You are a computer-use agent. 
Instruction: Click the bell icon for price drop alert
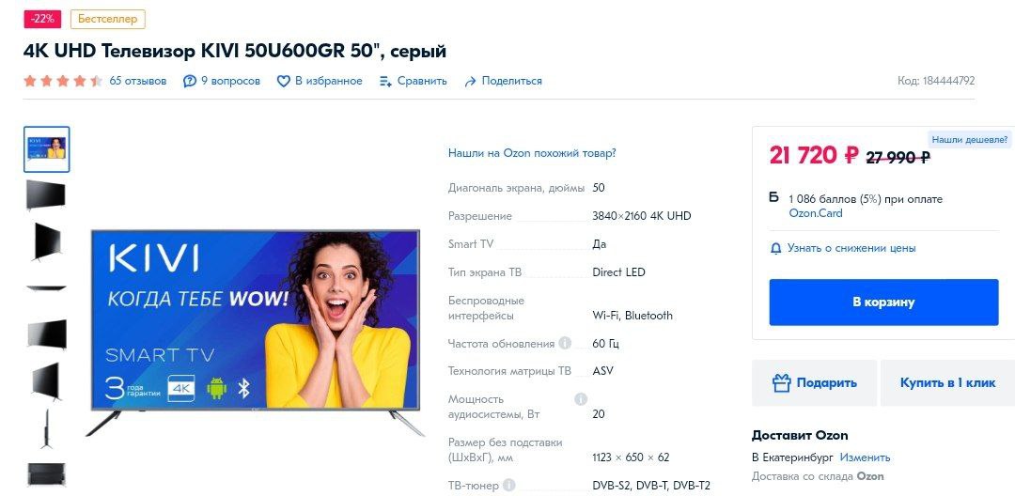(776, 248)
